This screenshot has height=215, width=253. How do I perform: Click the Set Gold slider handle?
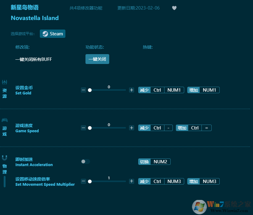point(90,90)
